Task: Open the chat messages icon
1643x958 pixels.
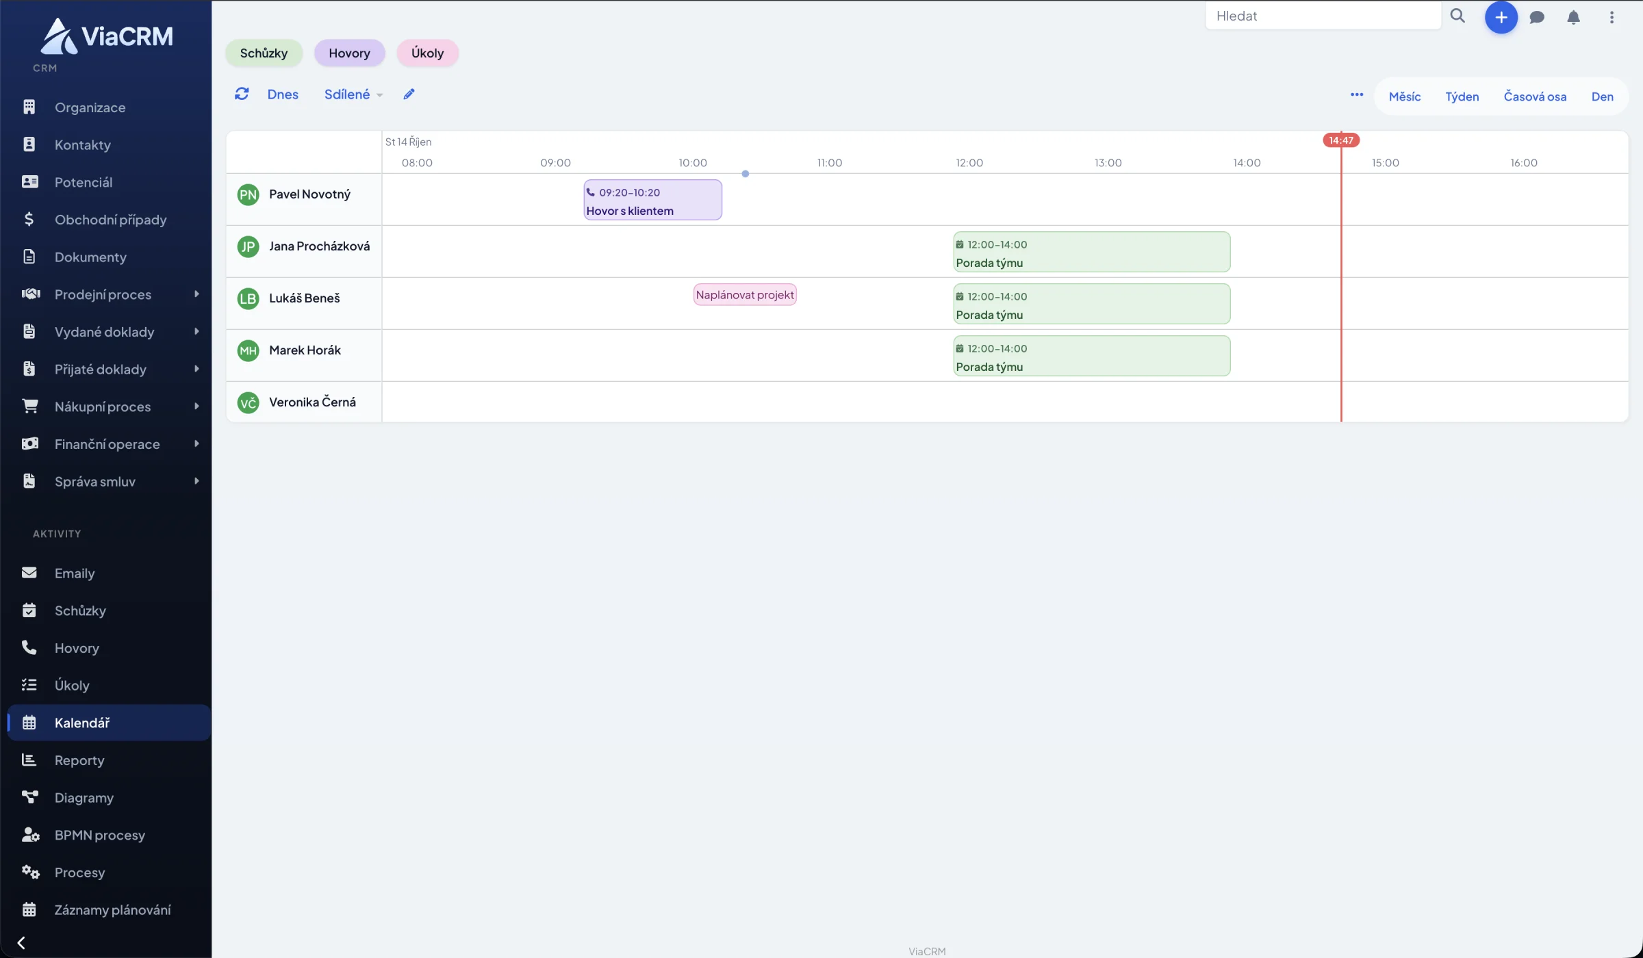Action: 1537,17
